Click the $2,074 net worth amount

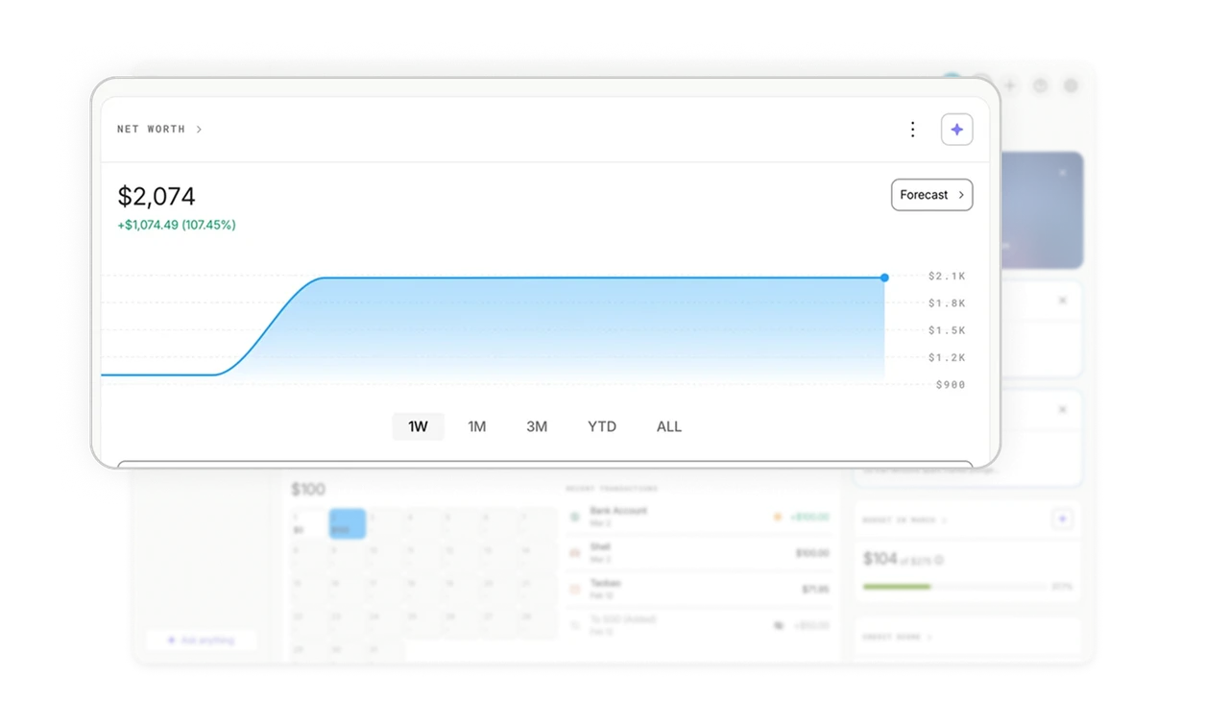coord(157,197)
